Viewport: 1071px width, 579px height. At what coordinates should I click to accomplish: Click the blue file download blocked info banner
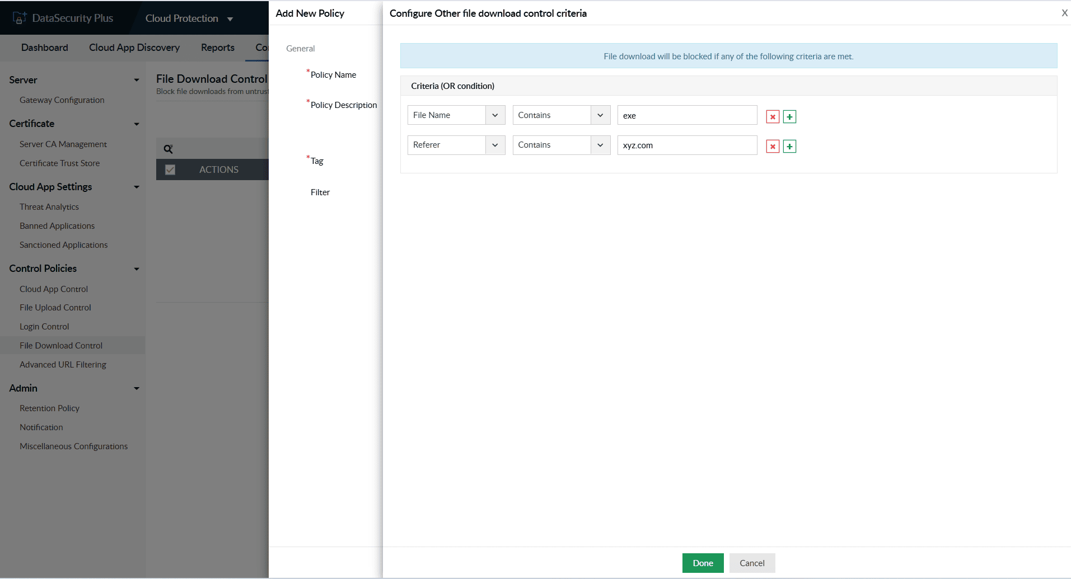pos(728,56)
